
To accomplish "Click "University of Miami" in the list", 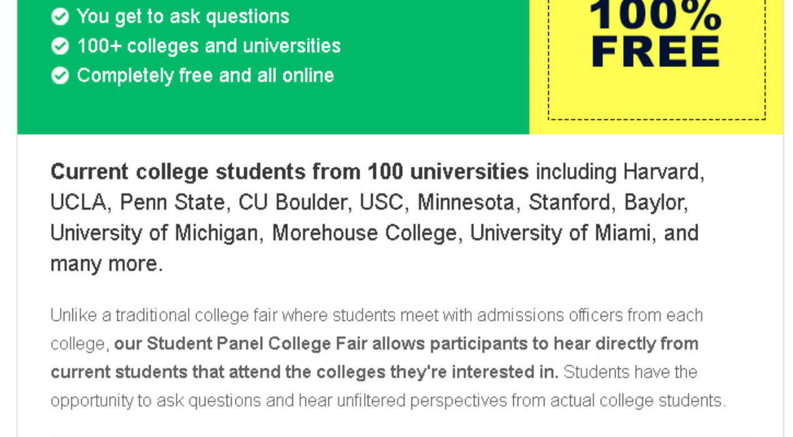I will 560,233.
